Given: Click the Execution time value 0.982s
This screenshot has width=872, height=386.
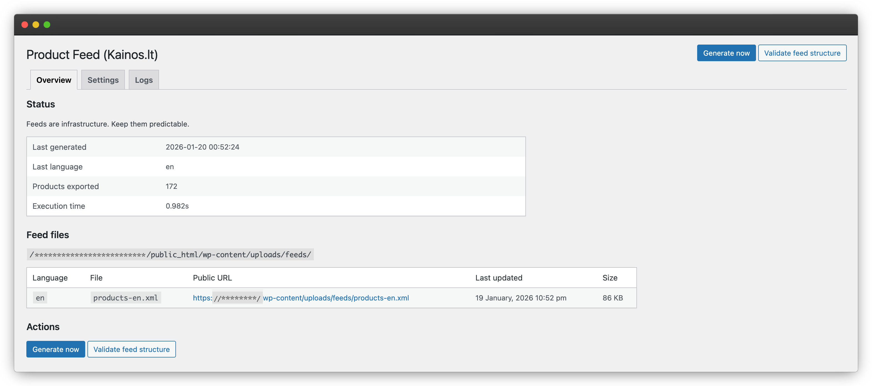Looking at the screenshot, I should (177, 206).
